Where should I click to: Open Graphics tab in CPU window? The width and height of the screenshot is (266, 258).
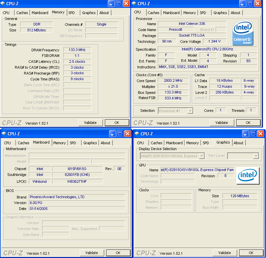[220, 13]
